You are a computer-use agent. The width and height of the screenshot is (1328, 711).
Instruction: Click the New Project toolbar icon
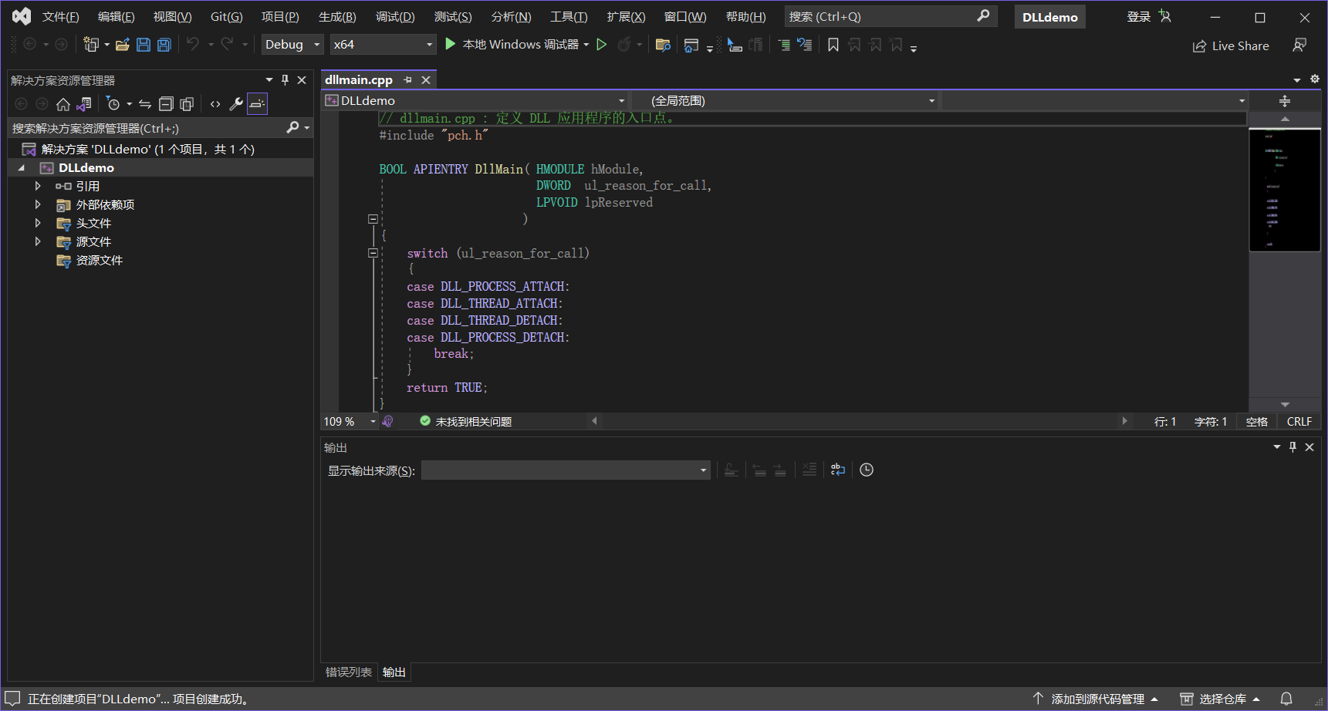pyautogui.click(x=91, y=45)
